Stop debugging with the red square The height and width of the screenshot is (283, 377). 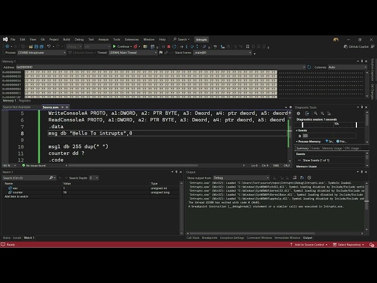click(169, 47)
